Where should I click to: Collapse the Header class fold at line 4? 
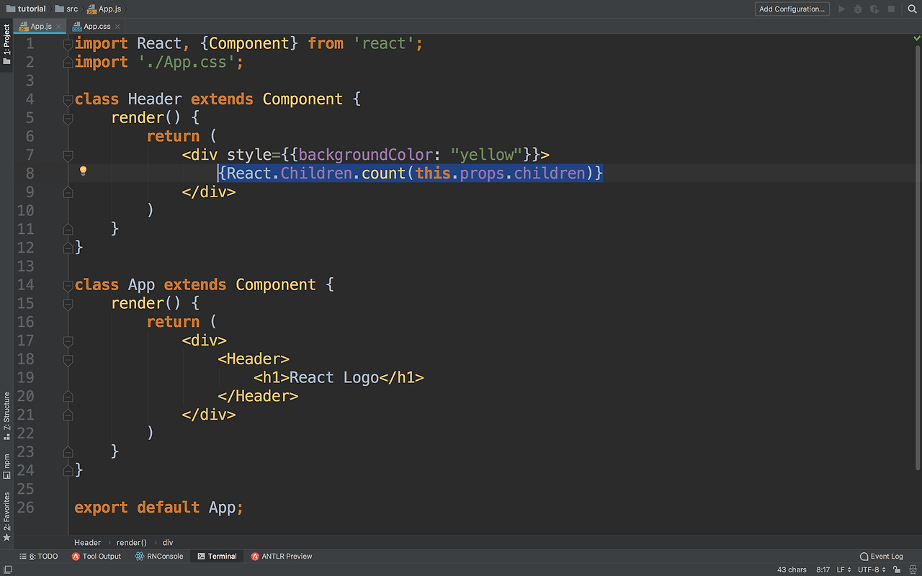pyautogui.click(x=68, y=99)
